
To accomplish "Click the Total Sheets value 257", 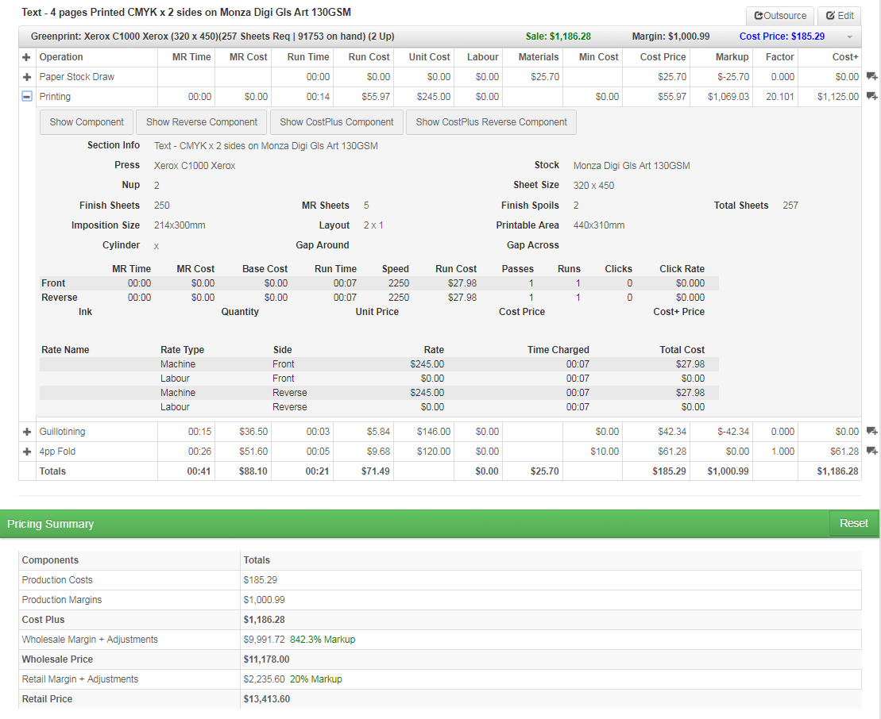I will coord(790,206).
